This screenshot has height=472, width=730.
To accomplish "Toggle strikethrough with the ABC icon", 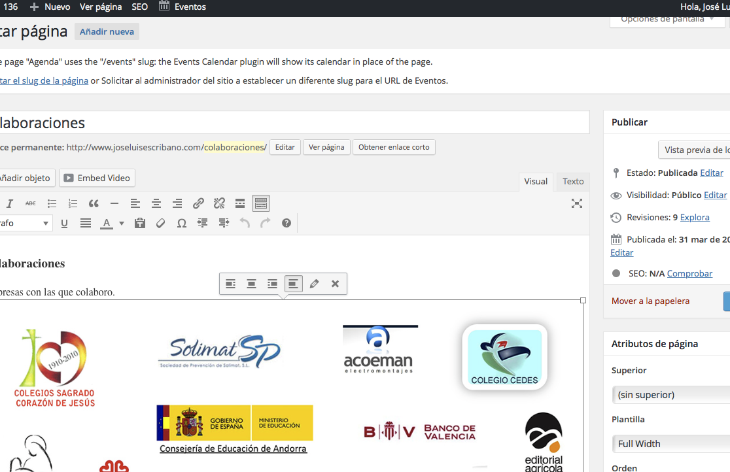I will tap(31, 203).
